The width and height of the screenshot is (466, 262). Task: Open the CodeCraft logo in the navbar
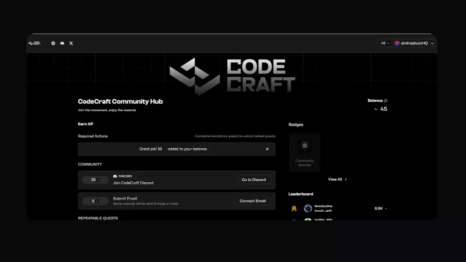click(35, 43)
